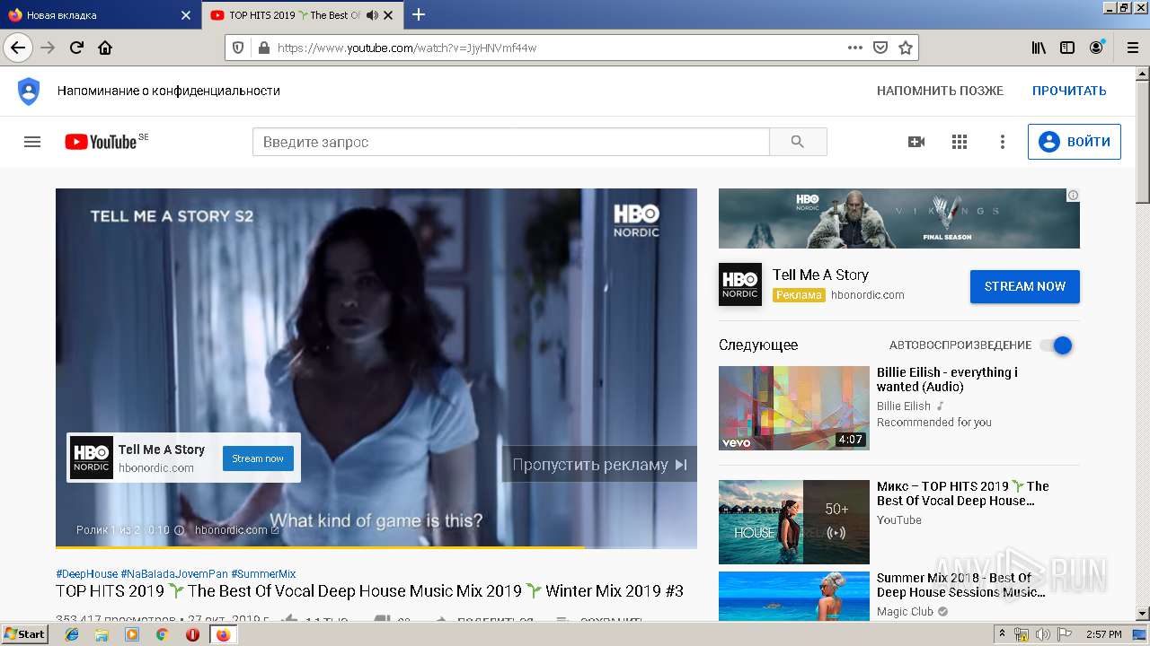Open Summer Mix 2018 video title
This screenshot has height=646, width=1150.
(x=961, y=585)
